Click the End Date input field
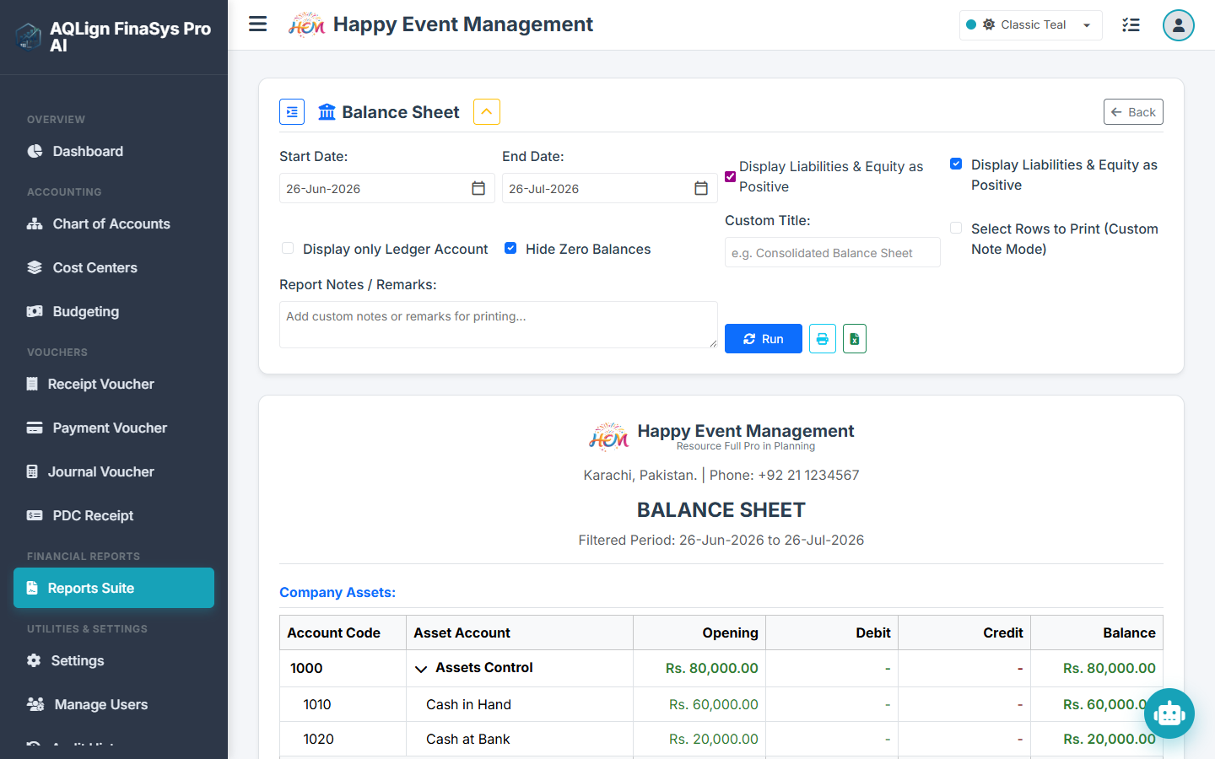This screenshot has height=759, width=1215. 609,188
